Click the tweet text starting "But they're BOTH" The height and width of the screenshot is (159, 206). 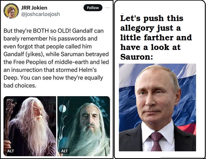[x=56, y=58]
